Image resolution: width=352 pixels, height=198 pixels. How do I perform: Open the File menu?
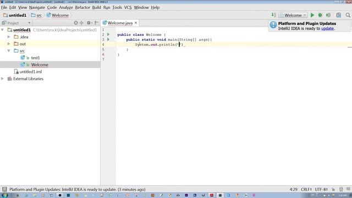coord(4,7)
